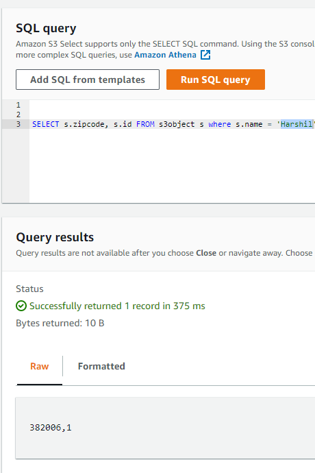Viewport: 315px width, 473px height.
Task: Run the SQL query
Action: (216, 80)
